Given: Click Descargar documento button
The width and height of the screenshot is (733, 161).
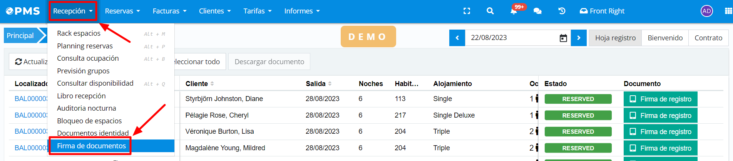Looking at the screenshot, I should [x=269, y=62].
